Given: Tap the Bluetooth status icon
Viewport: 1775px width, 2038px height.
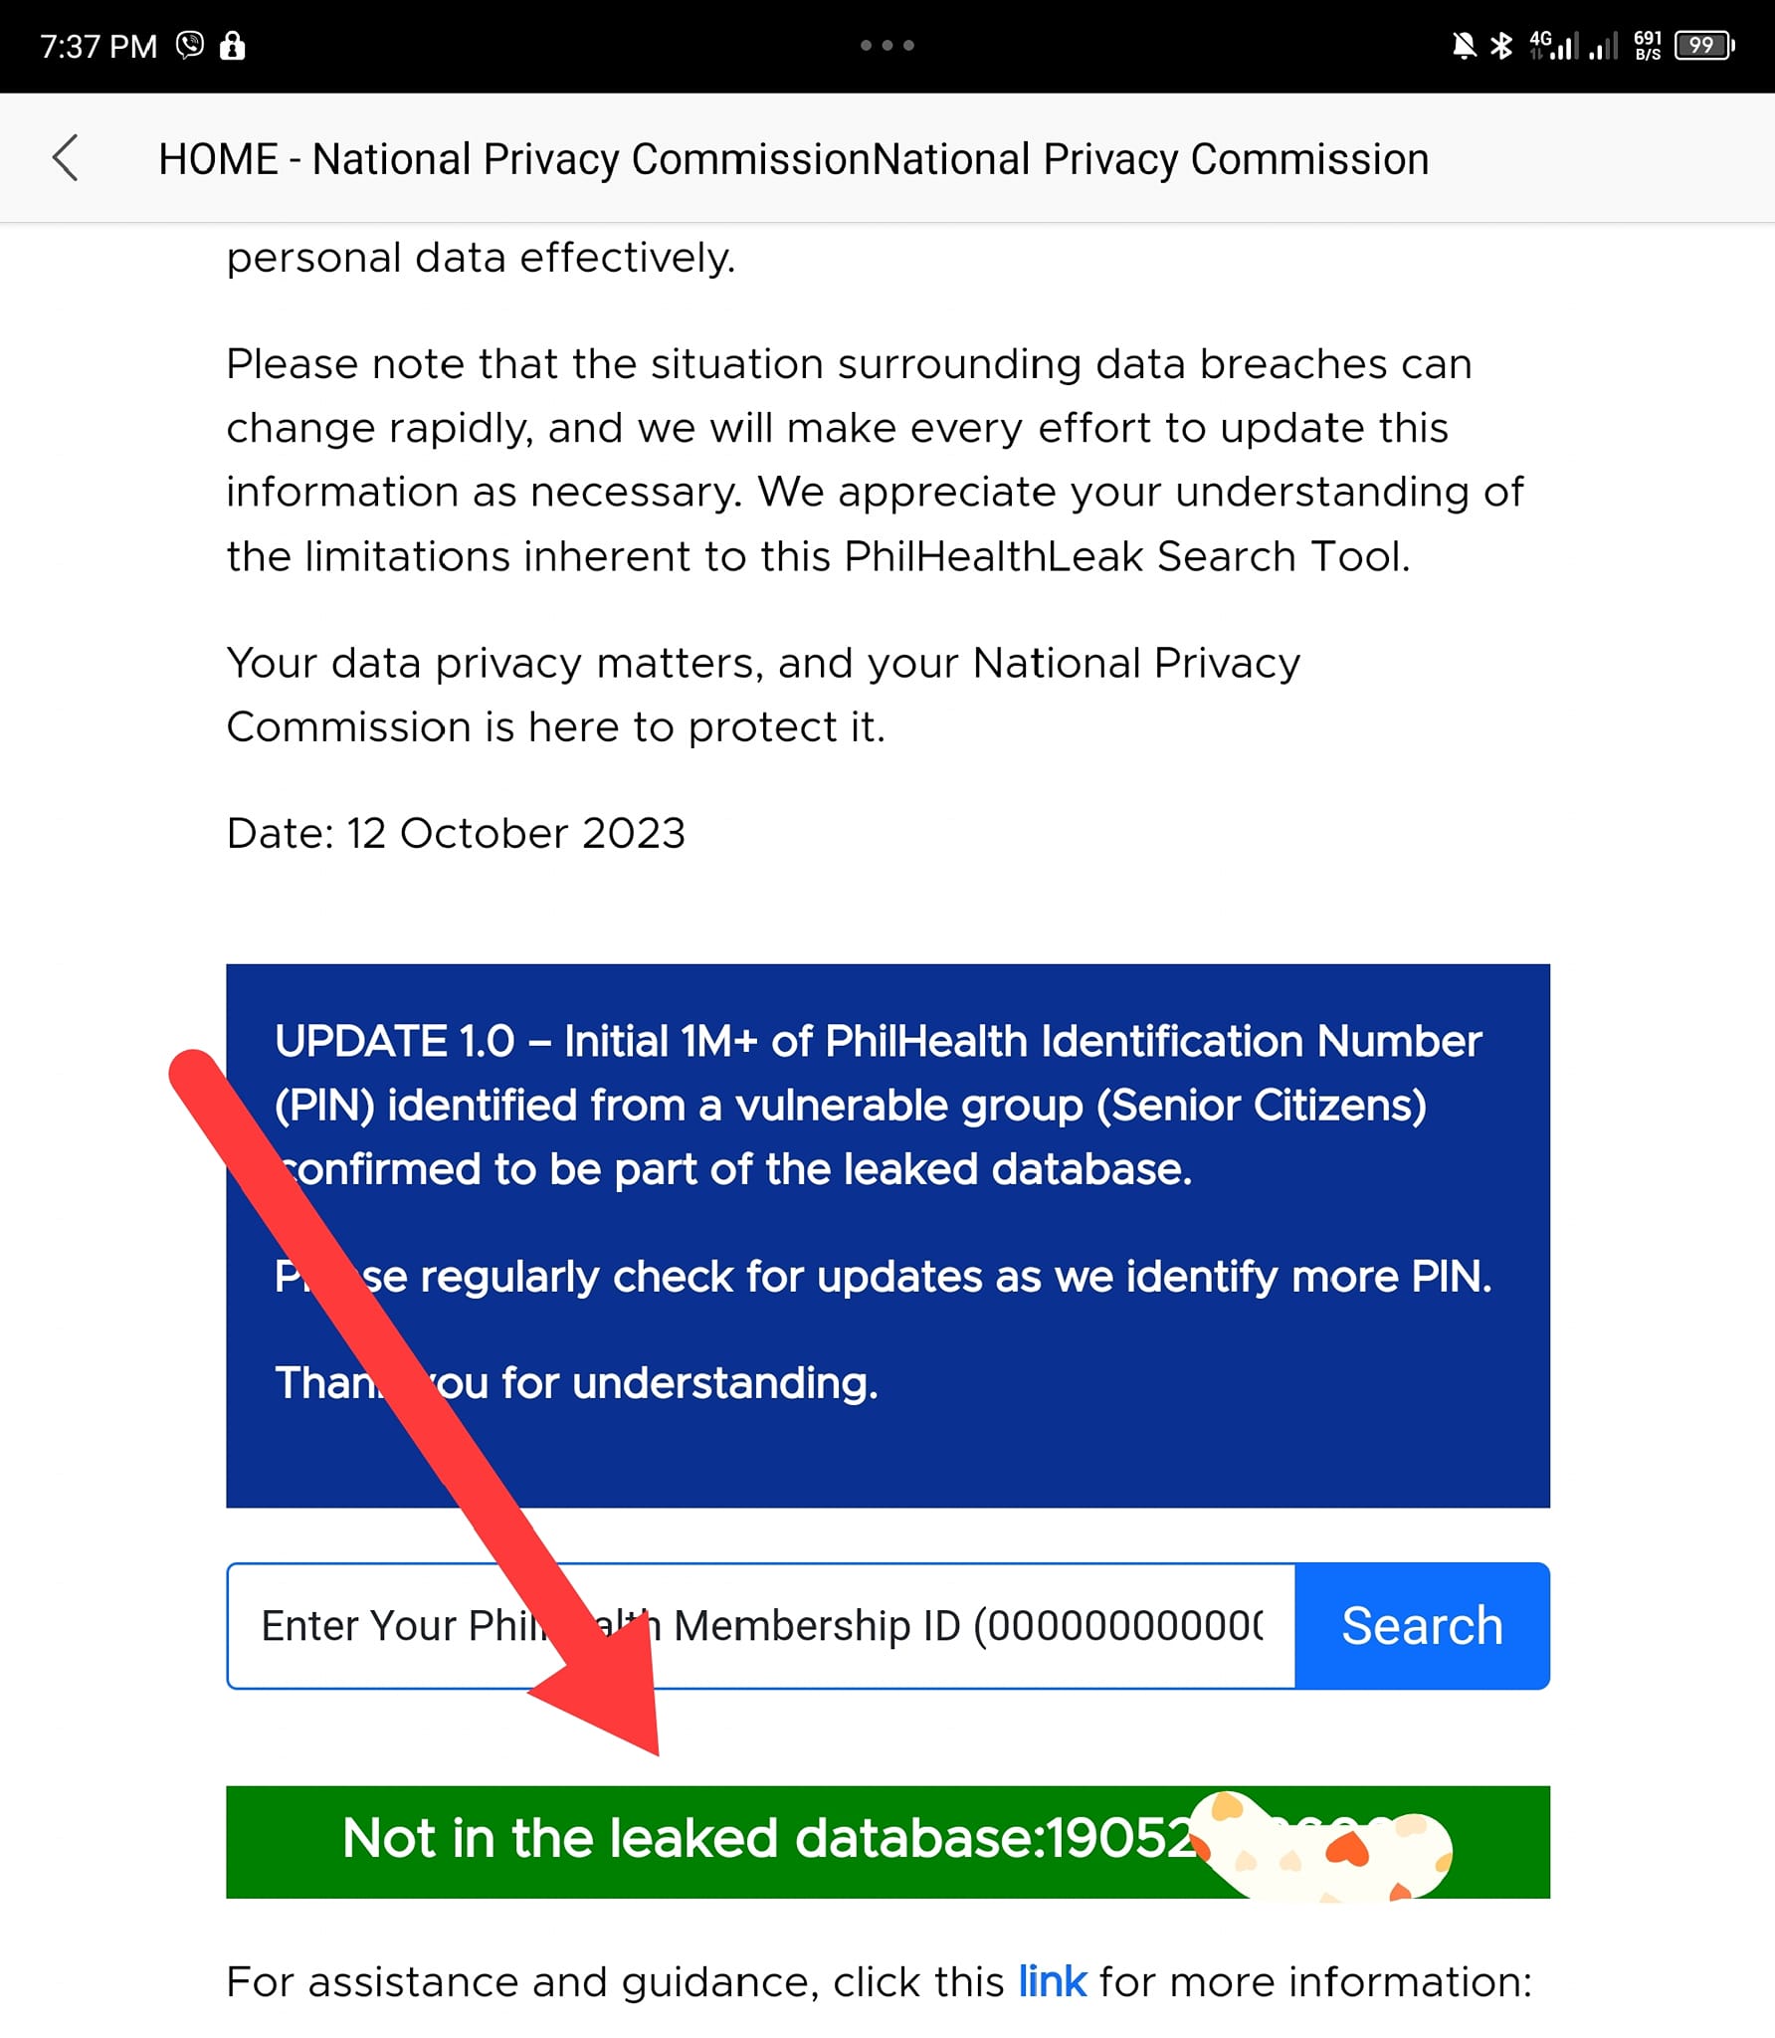Looking at the screenshot, I should (1501, 46).
